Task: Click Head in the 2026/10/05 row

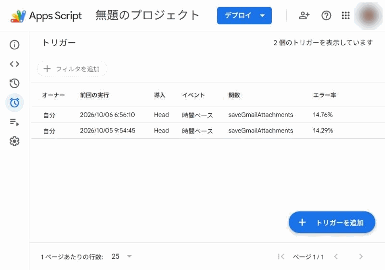Action: (x=161, y=131)
